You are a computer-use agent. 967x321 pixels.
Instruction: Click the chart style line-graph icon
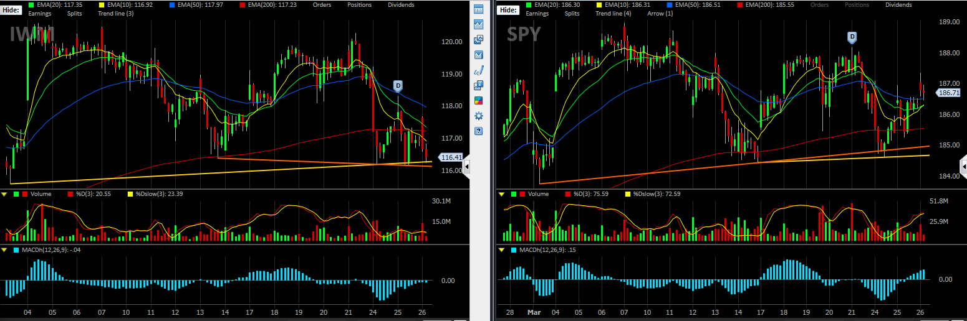479,24
